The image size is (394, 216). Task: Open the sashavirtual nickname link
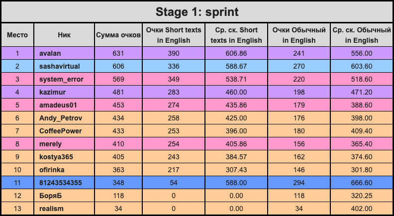coord(60,66)
